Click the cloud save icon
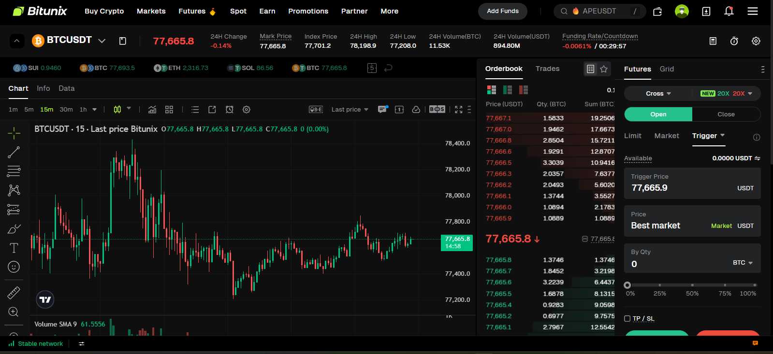Viewport: 773px width, 354px height. click(416, 110)
